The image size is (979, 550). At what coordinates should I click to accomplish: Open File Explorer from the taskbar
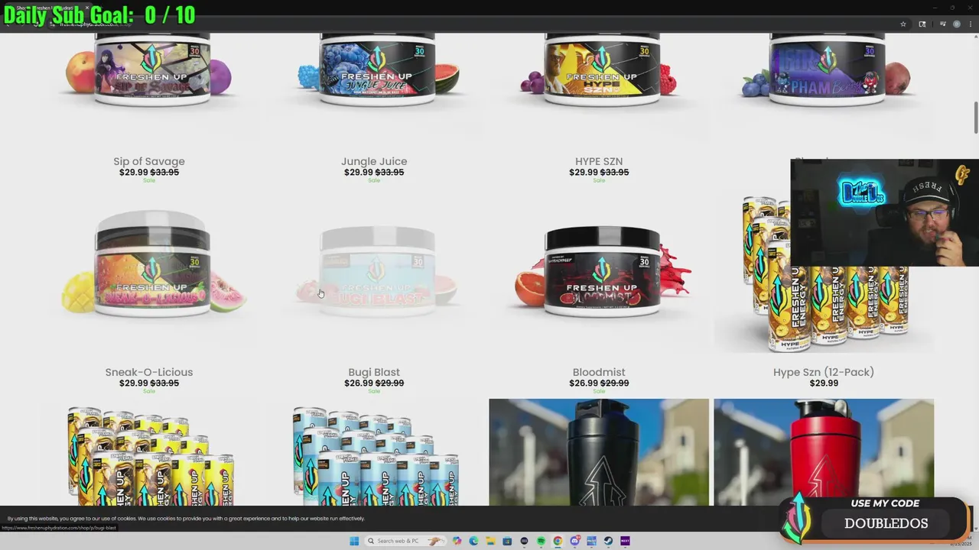tap(490, 541)
